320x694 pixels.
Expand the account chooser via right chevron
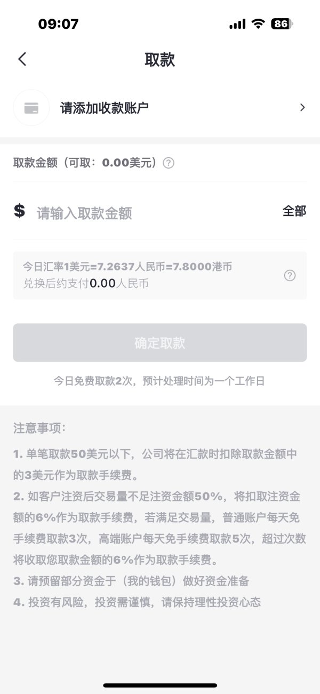pos(302,108)
